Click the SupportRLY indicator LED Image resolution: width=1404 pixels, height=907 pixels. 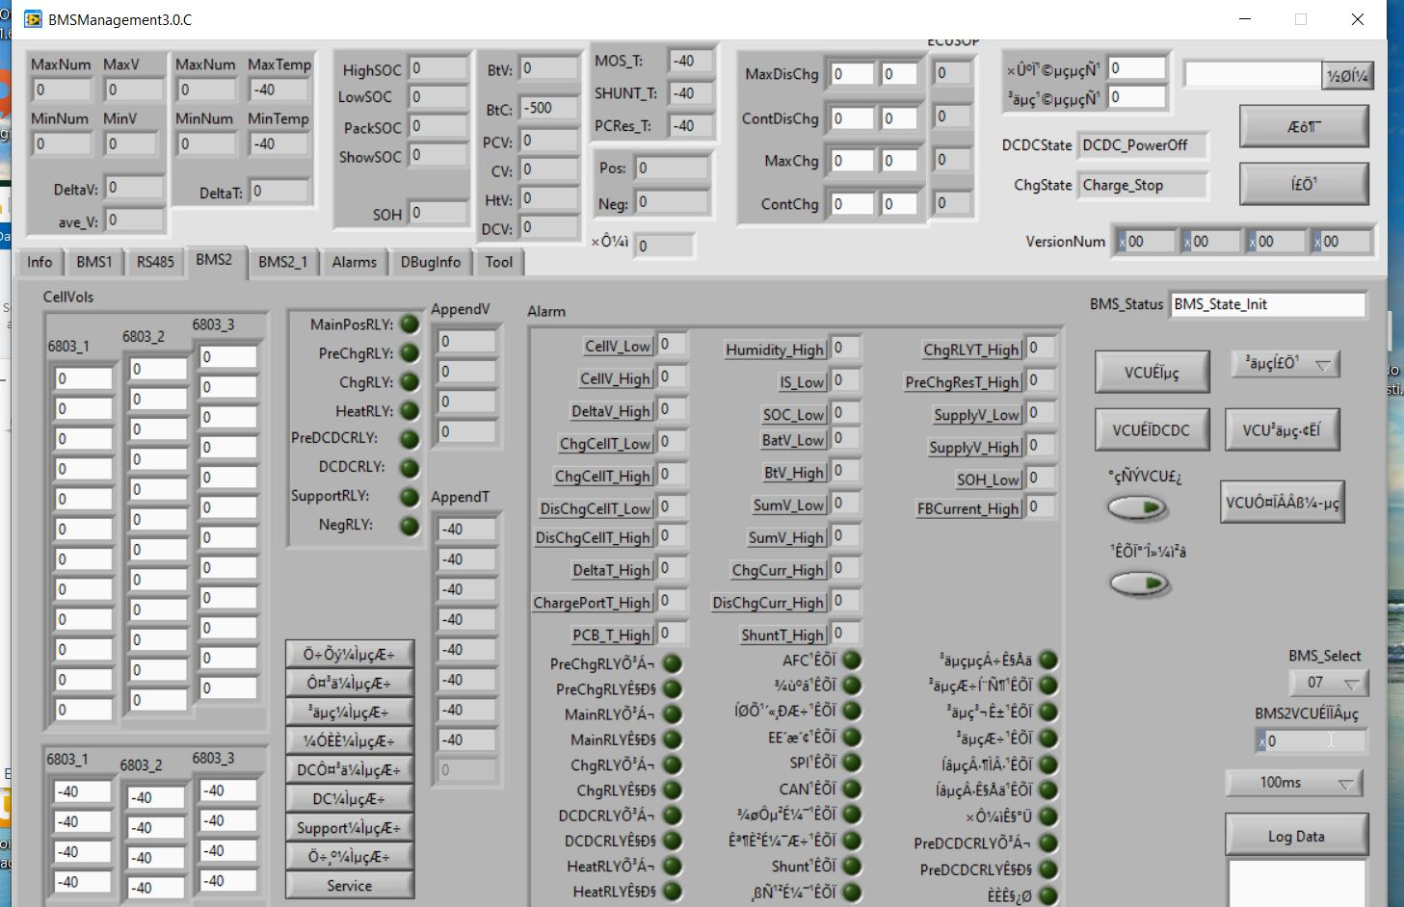pos(410,497)
